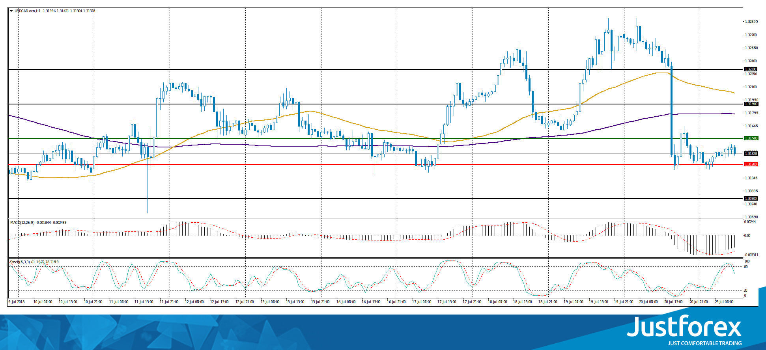Image resolution: width=766 pixels, height=350 pixels.
Task: Click the 'Just Comfortable Trading' tagline
Action: [x=704, y=343]
